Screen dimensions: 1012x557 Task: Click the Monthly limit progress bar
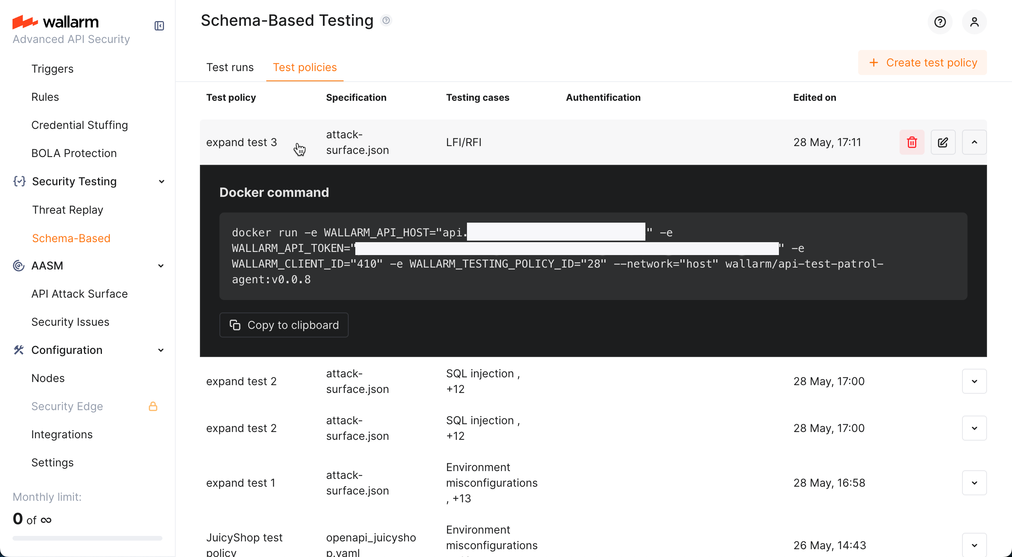[87, 538]
